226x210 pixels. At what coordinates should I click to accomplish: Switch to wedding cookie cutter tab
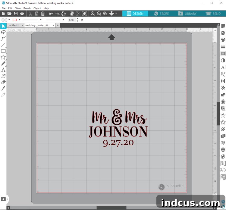[37, 25]
